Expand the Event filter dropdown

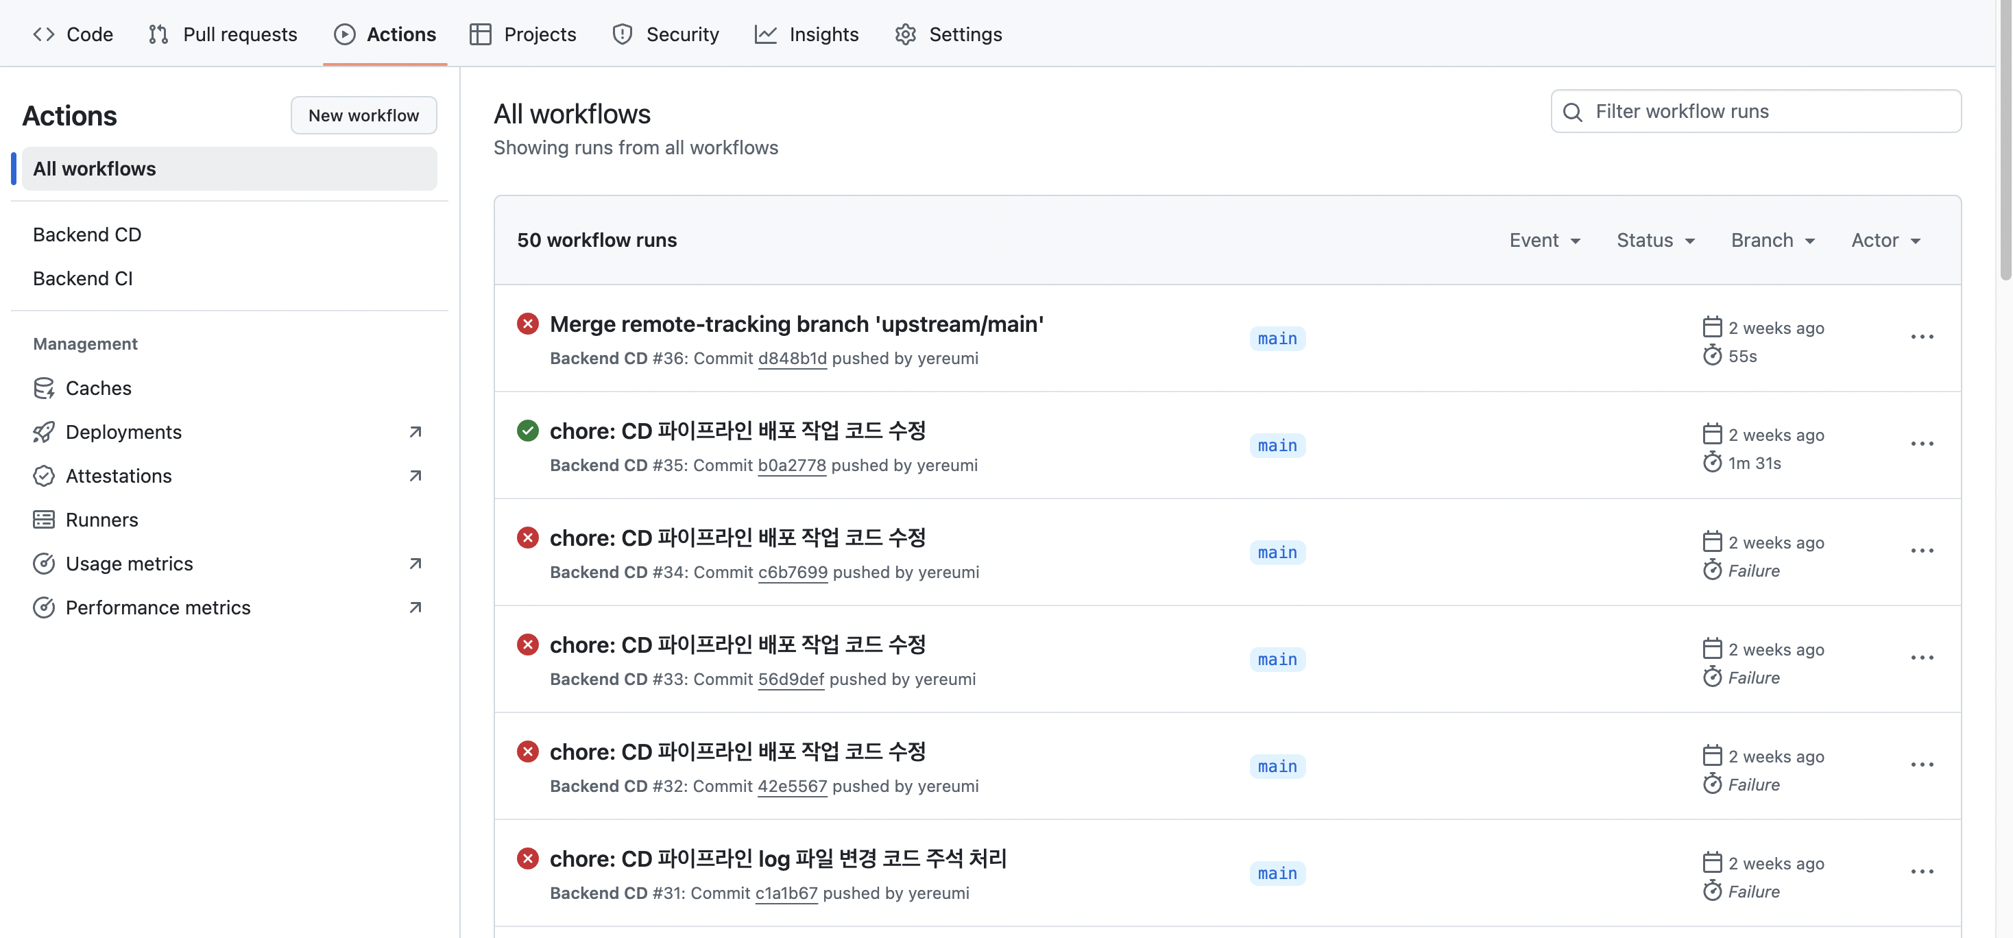click(1545, 240)
